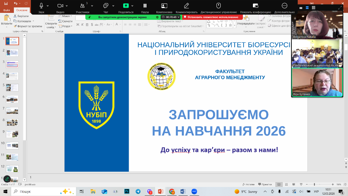Stop sharing via Остановить совместное использование
This screenshot has height=196, width=348.
(x=212, y=17)
